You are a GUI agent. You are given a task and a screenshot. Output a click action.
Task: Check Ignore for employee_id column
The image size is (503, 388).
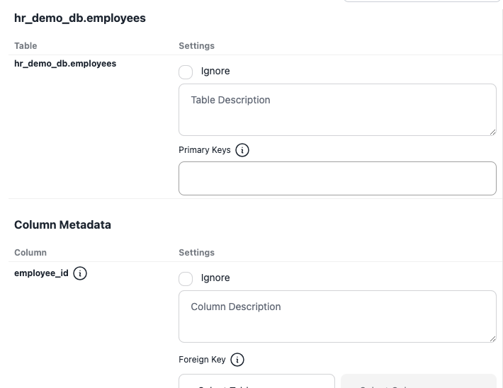pos(186,279)
